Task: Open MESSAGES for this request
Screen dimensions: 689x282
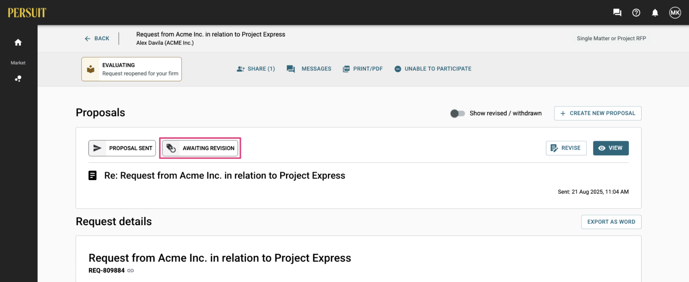Action: (x=309, y=69)
